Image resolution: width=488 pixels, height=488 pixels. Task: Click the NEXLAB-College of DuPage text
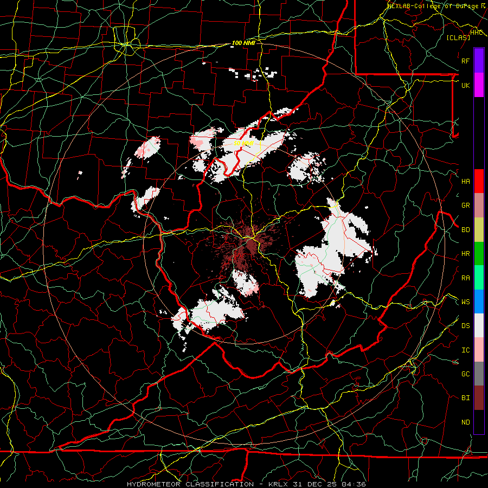click(x=434, y=5)
